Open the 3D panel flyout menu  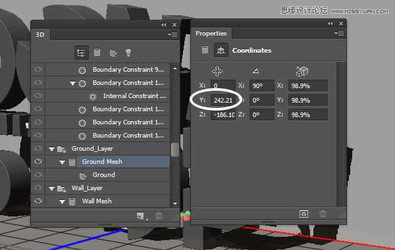[x=172, y=34]
